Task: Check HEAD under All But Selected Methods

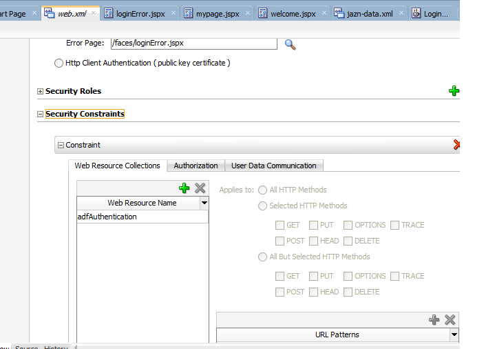Action: [x=313, y=292]
